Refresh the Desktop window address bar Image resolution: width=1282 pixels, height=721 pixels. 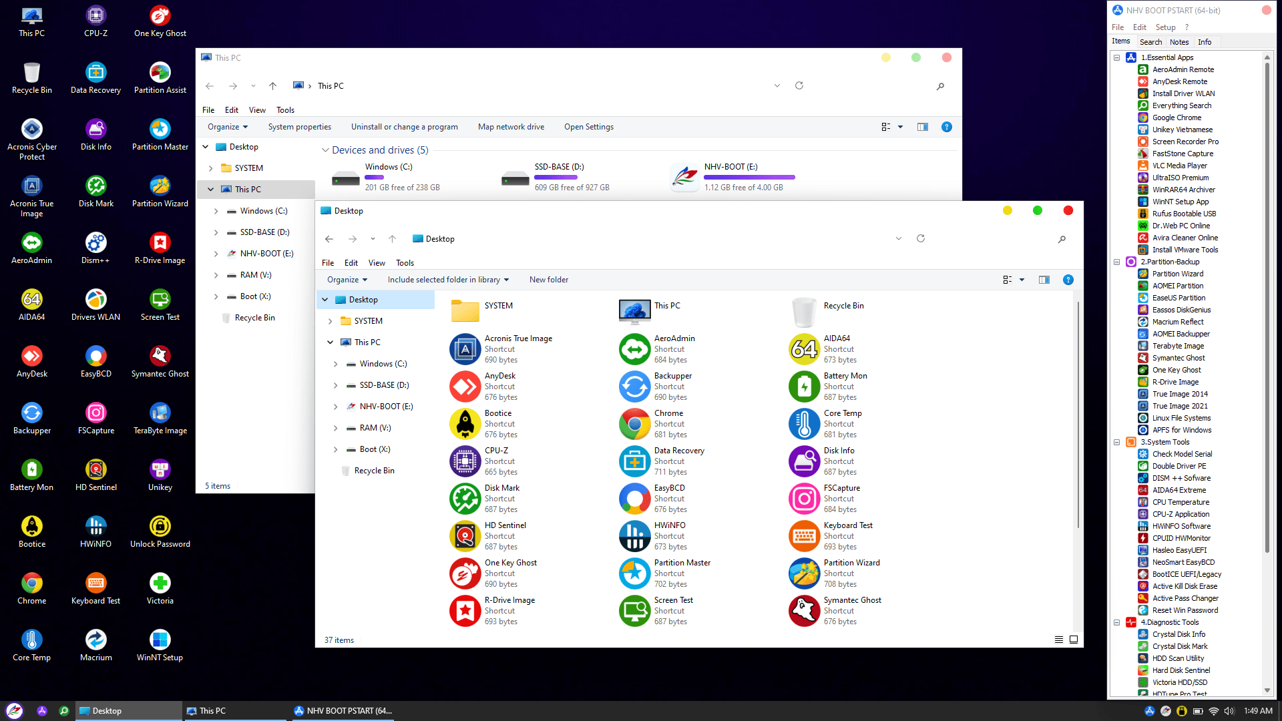tap(920, 238)
